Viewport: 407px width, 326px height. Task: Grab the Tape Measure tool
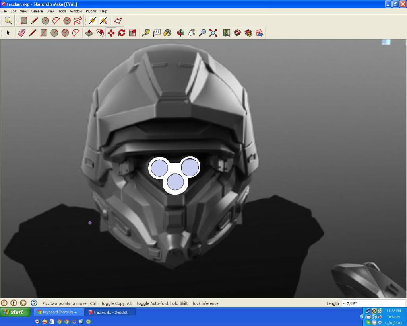[146, 33]
